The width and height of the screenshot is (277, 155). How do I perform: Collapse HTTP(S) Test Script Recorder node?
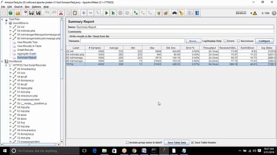6,65
